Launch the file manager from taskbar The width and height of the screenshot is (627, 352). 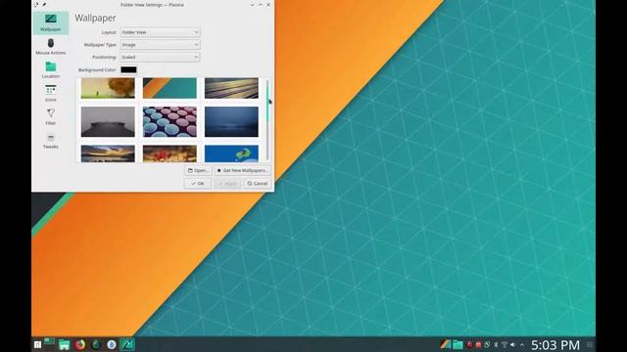click(x=64, y=345)
